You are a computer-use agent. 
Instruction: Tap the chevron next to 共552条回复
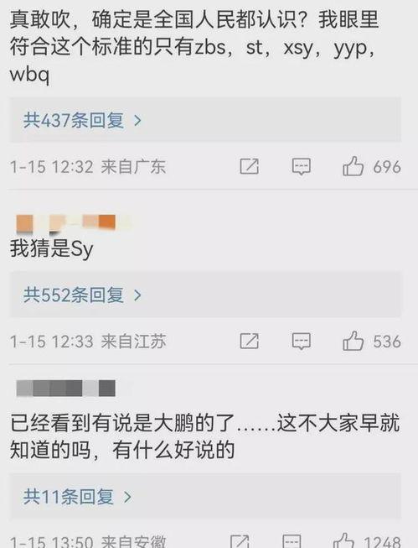(138, 295)
